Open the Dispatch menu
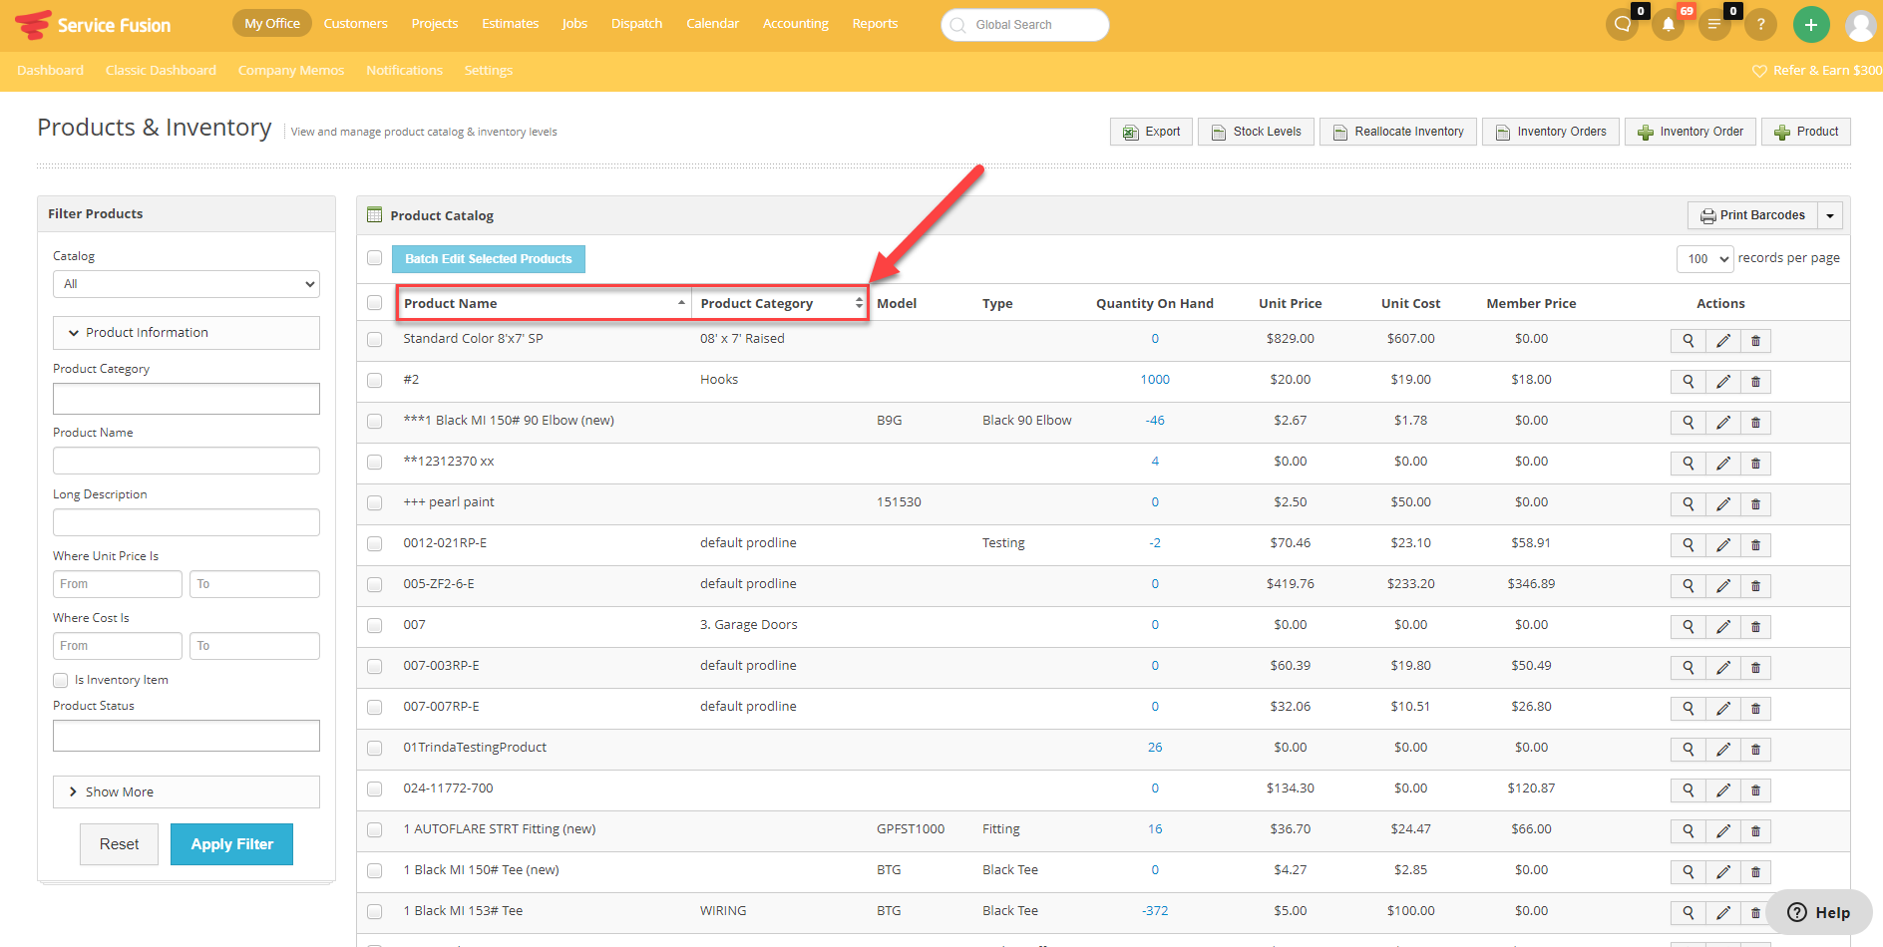Viewport: 1883px width, 947px height. (636, 23)
